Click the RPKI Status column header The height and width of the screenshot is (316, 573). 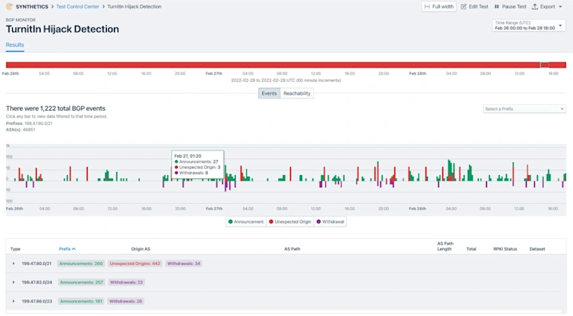(505, 249)
